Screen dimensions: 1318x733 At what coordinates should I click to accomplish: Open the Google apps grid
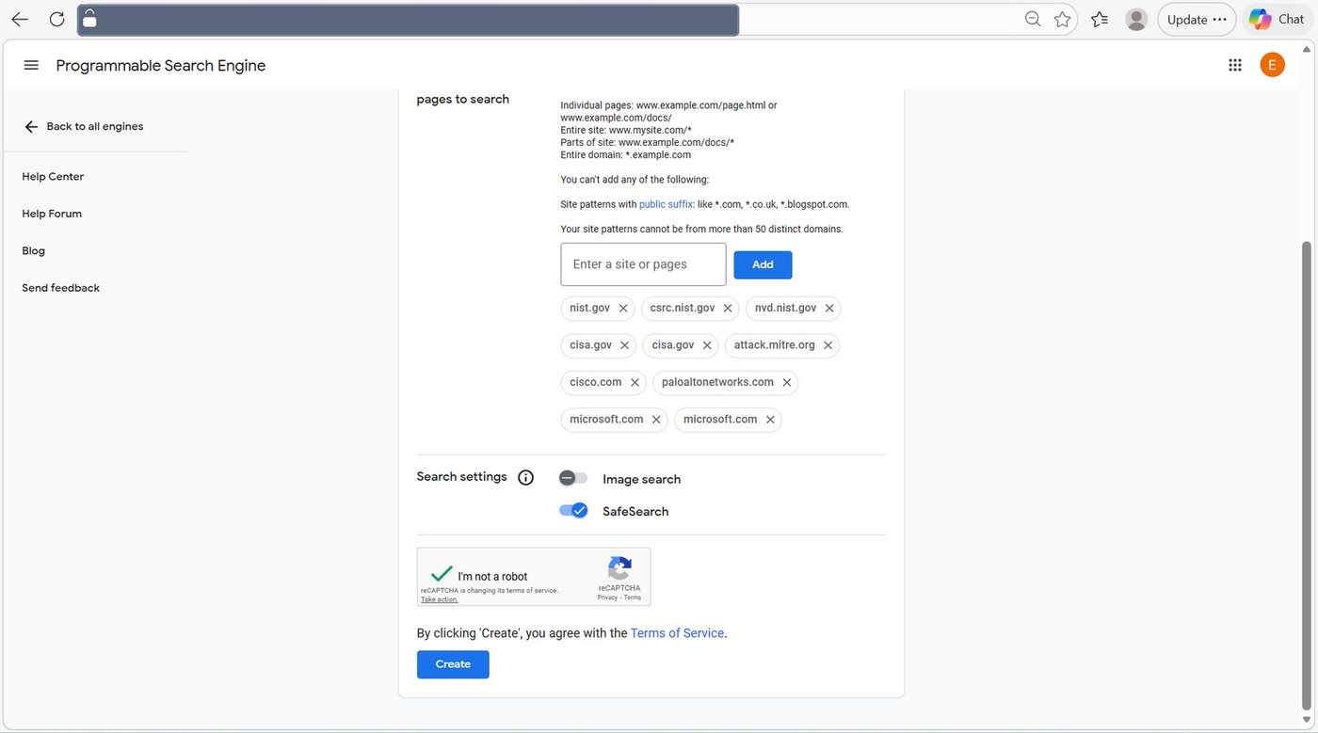1235,65
